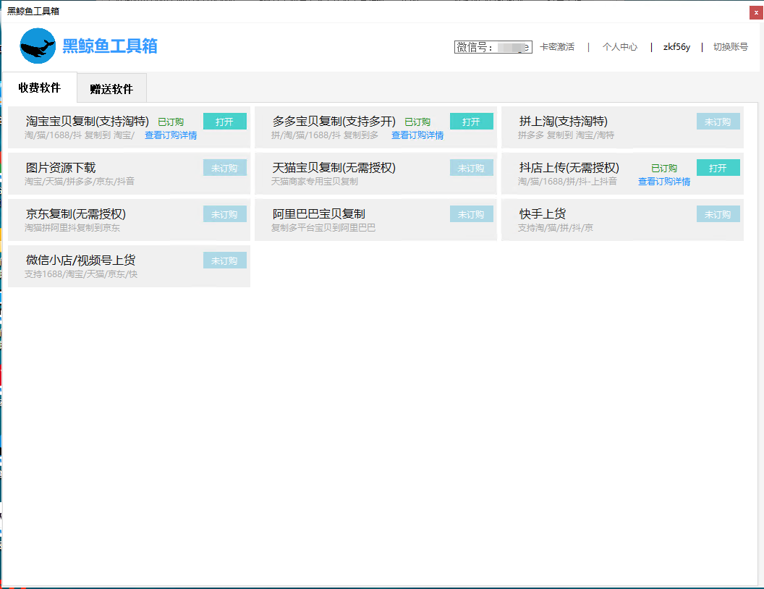Open 查看订购详情 under 抖店上传
The image size is (764, 589).
click(x=663, y=182)
